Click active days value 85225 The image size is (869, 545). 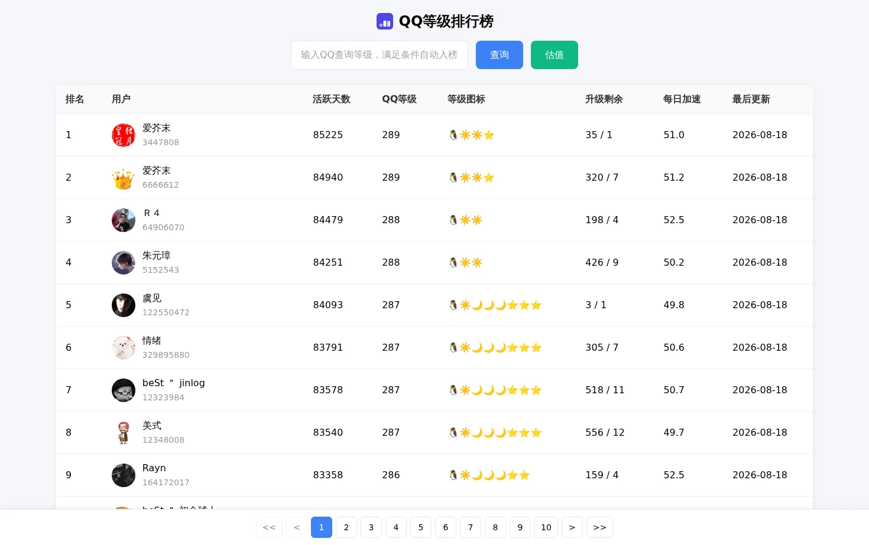pos(328,135)
